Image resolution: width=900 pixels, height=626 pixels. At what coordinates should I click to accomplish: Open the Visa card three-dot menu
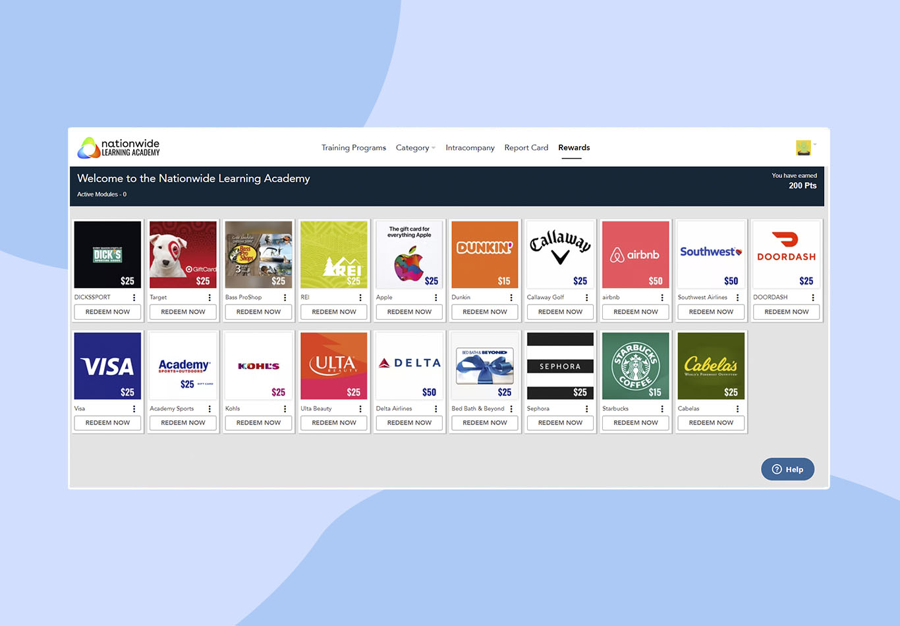[134, 409]
